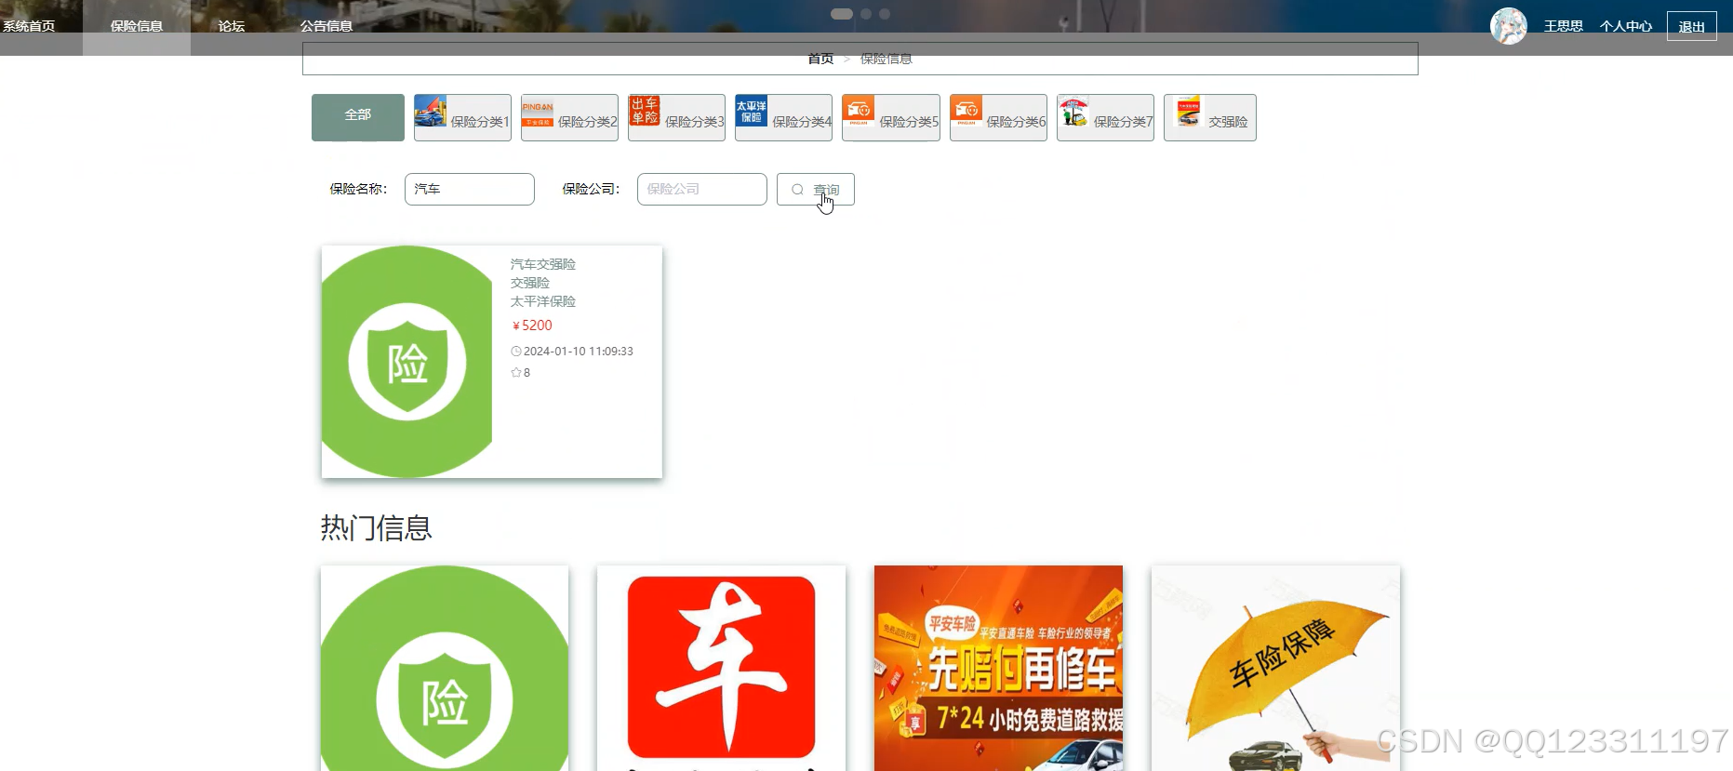Select the third carousel indicator dot
The height and width of the screenshot is (771, 1733).
(885, 14)
